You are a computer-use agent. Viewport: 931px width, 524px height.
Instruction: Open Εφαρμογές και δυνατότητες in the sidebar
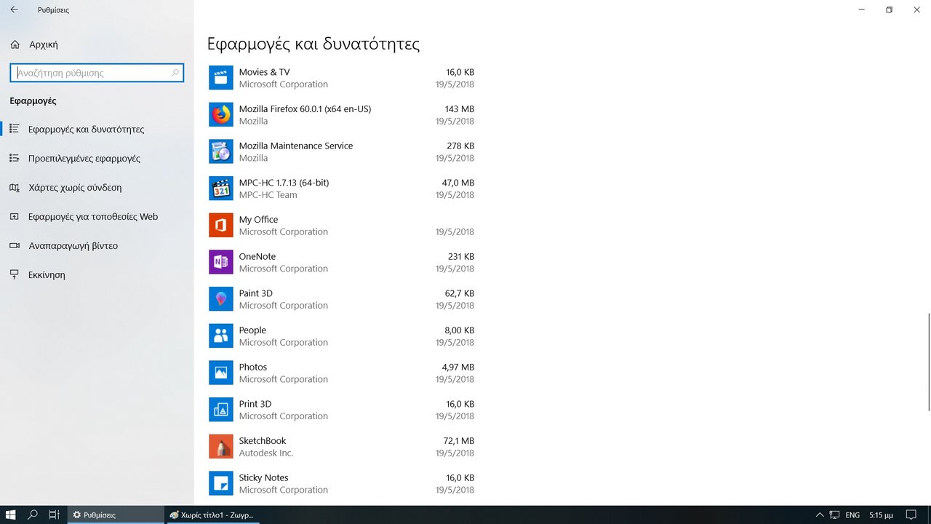click(x=97, y=129)
